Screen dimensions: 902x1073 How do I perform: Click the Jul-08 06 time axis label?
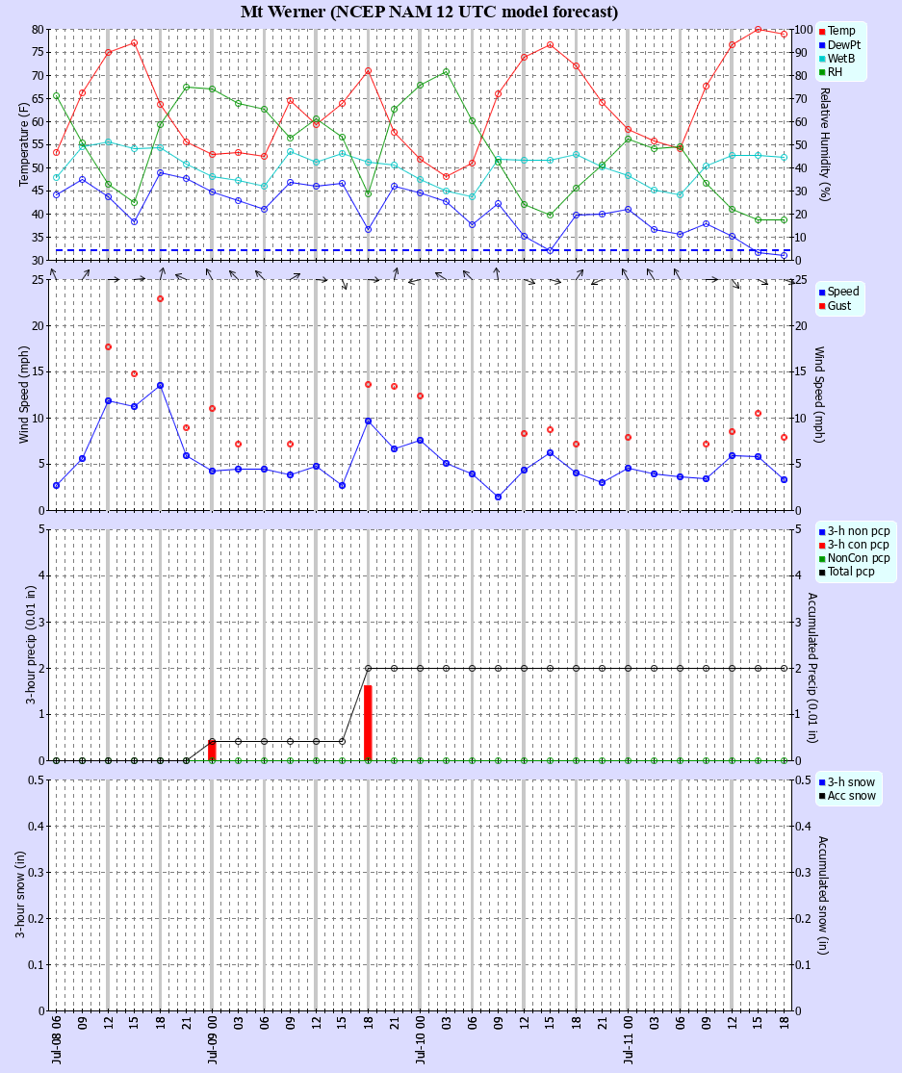click(x=56, y=1038)
